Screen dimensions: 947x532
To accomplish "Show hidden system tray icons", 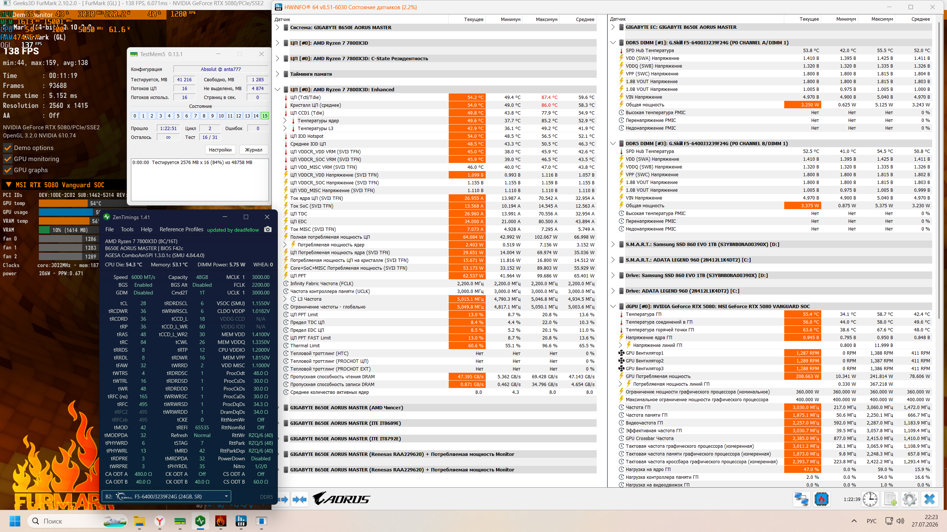I will (854, 521).
